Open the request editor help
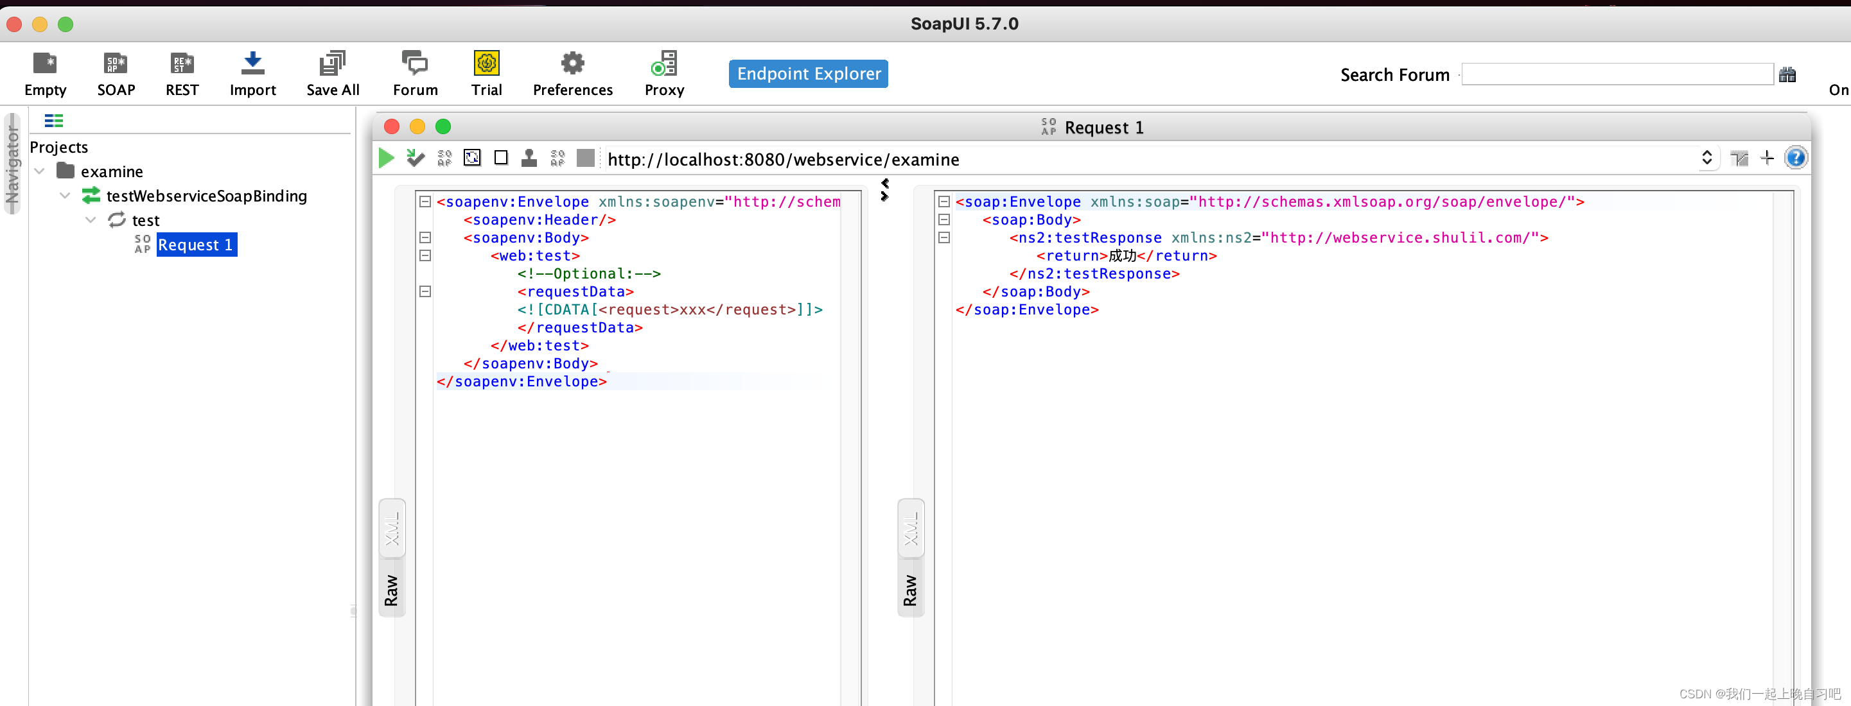The width and height of the screenshot is (1851, 706). pos(1796,158)
